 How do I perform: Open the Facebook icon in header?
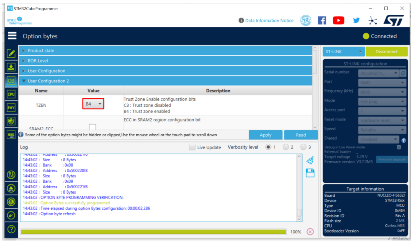322,21
